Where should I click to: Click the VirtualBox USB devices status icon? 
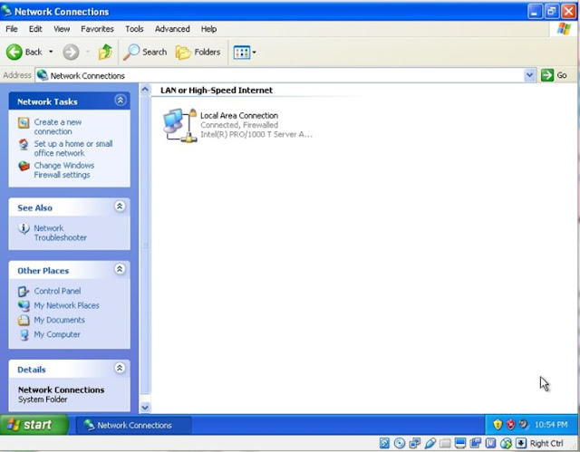430,443
